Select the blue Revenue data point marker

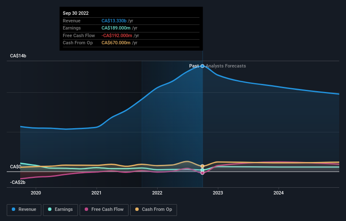[x=202, y=66]
